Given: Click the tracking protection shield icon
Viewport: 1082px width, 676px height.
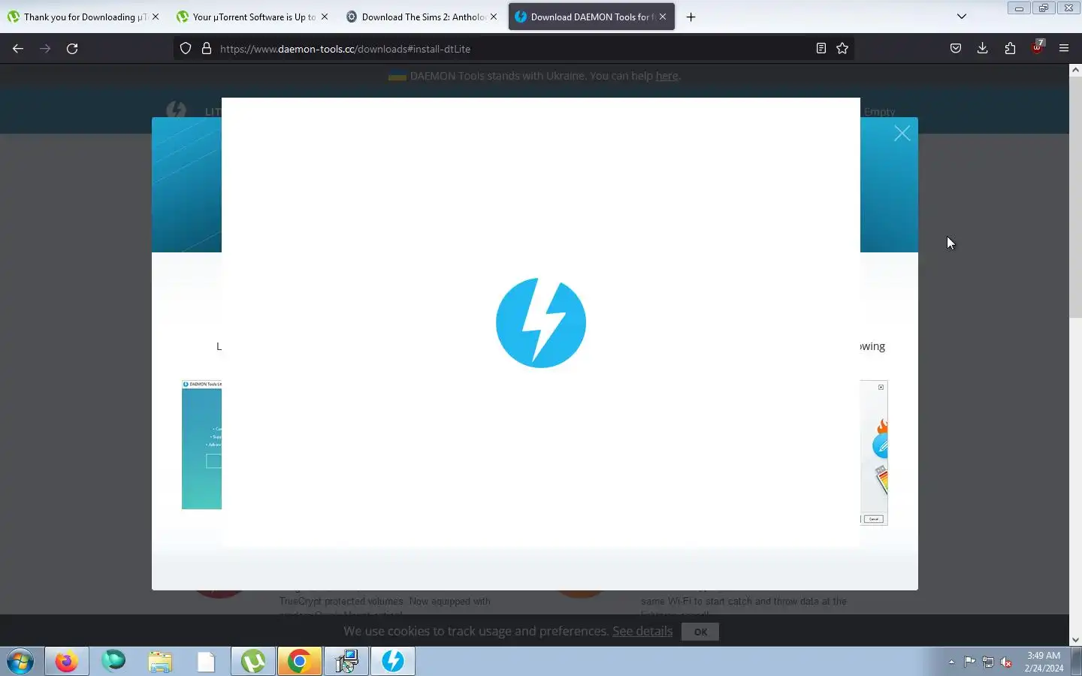Looking at the screenshot, I should pos(186,48).
